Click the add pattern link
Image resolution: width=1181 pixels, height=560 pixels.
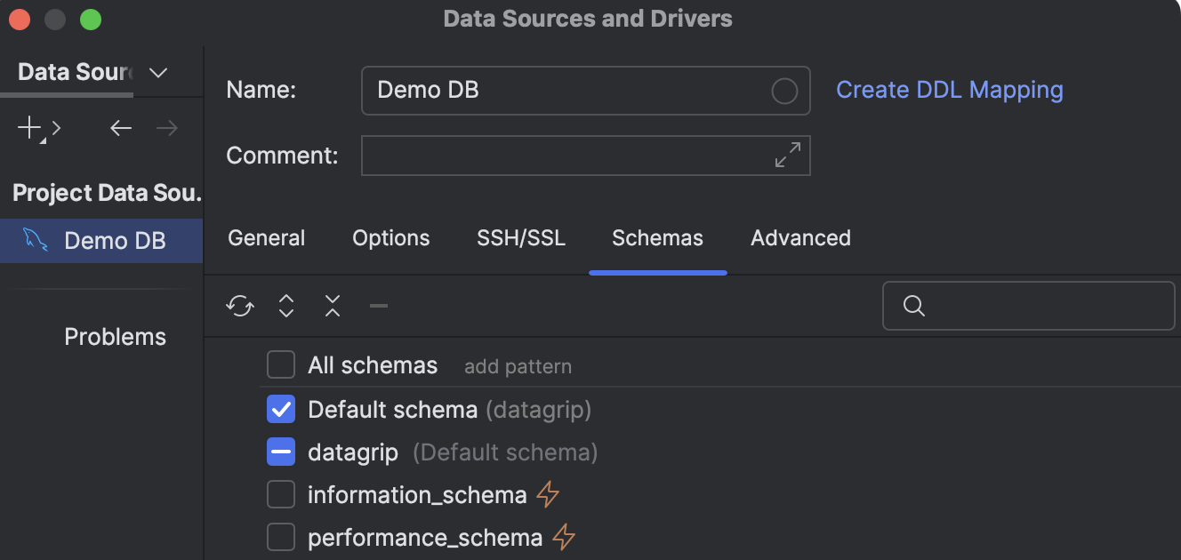click(518, 365)
